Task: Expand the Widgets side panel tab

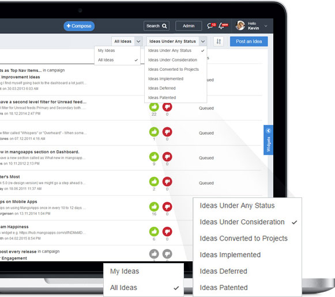Action: point(268,140)
